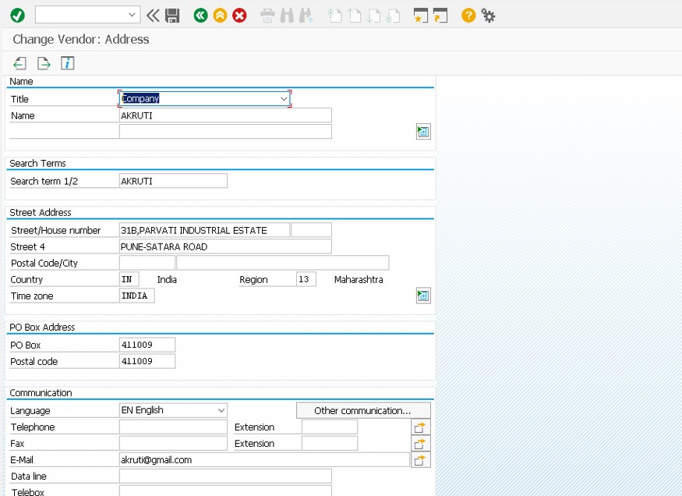Click the PO Box Address section heading
Image resolution: width=682 pixels, height=496 pixels.
42,328
